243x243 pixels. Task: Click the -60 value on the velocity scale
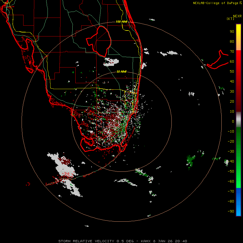pyautogui.click(x=231, y=181)
